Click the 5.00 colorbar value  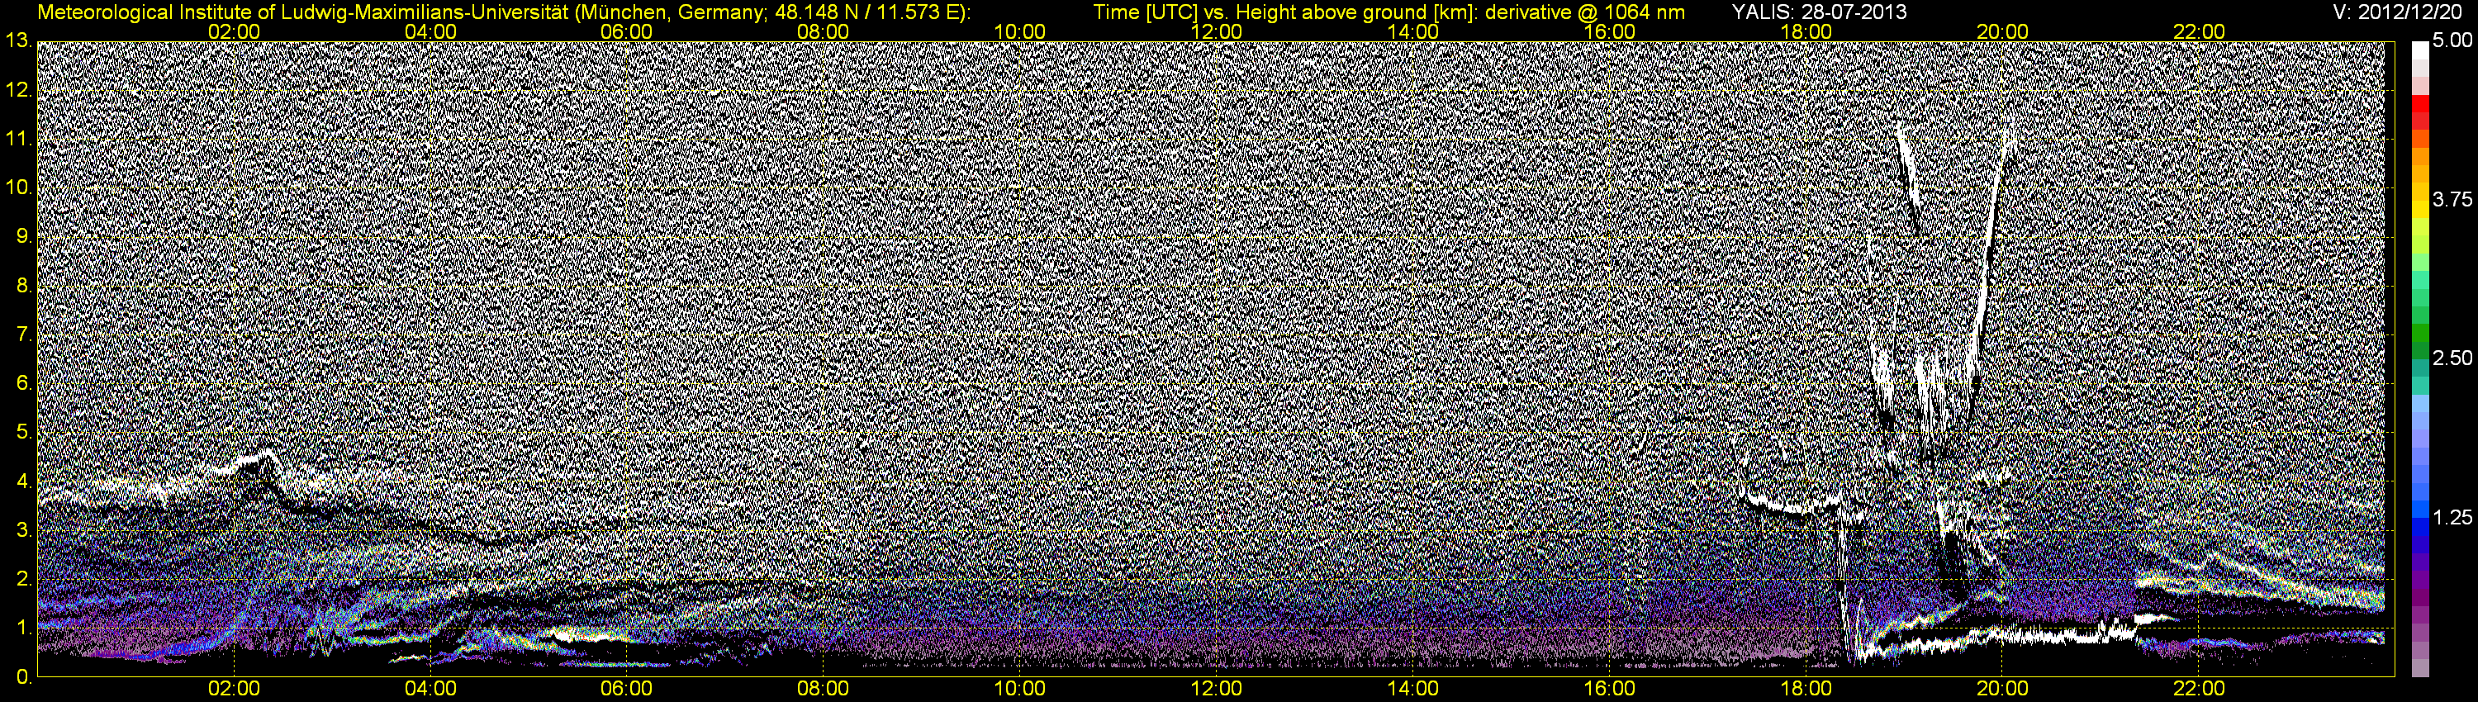click(x=2452, y=41)
